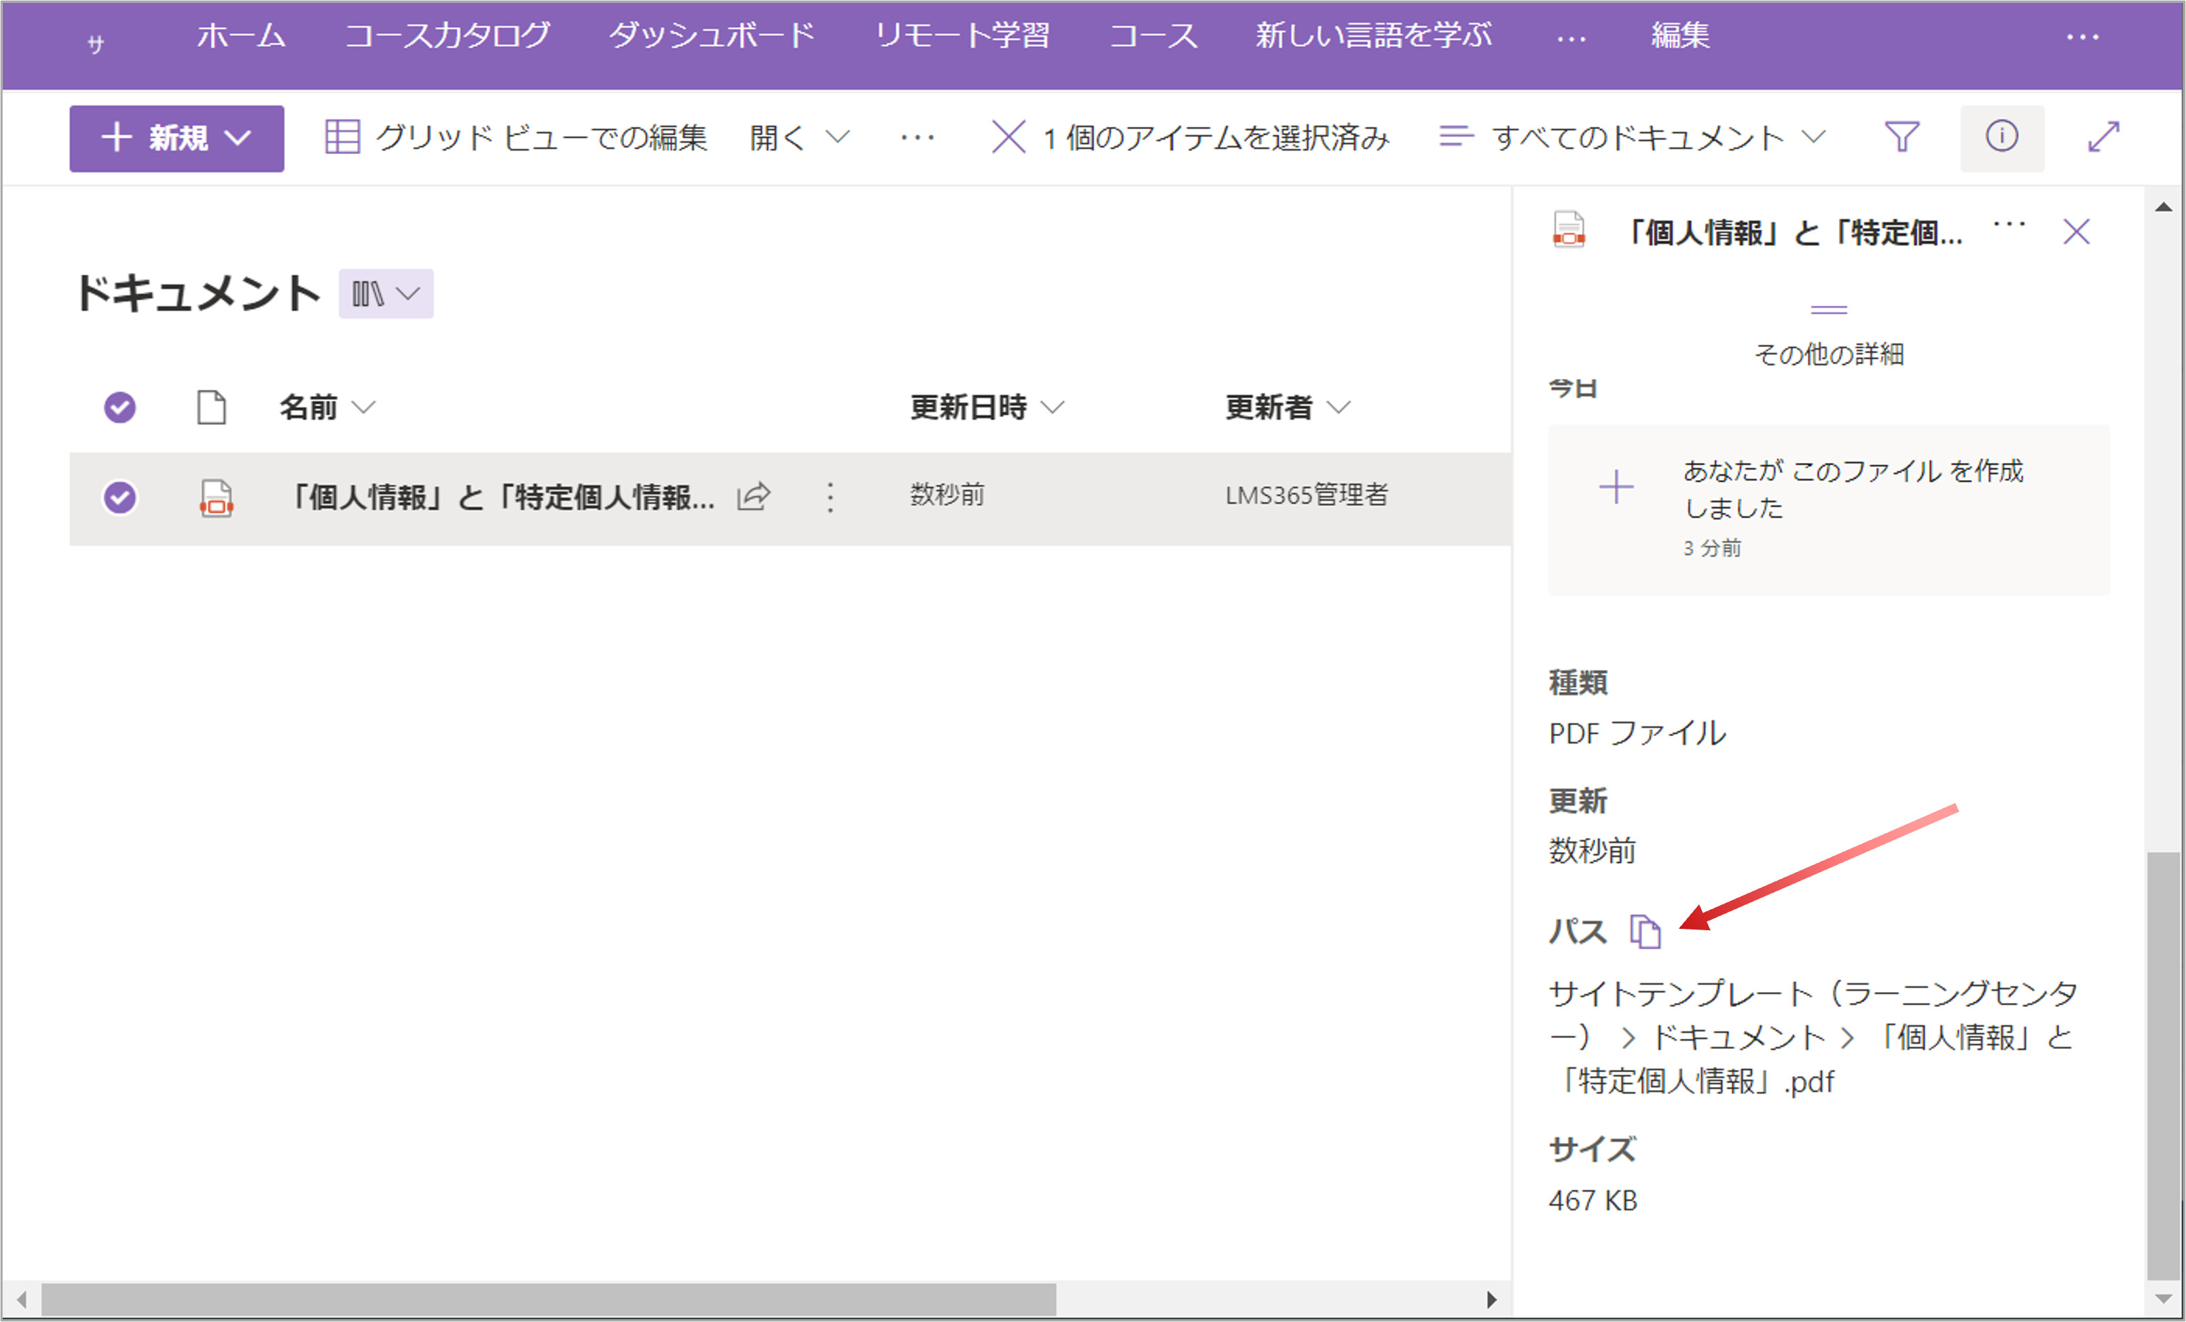Screen dimensions: 2186x1322
Task: Click 編集 in the navigation bar
Action: pos(1680,35)
